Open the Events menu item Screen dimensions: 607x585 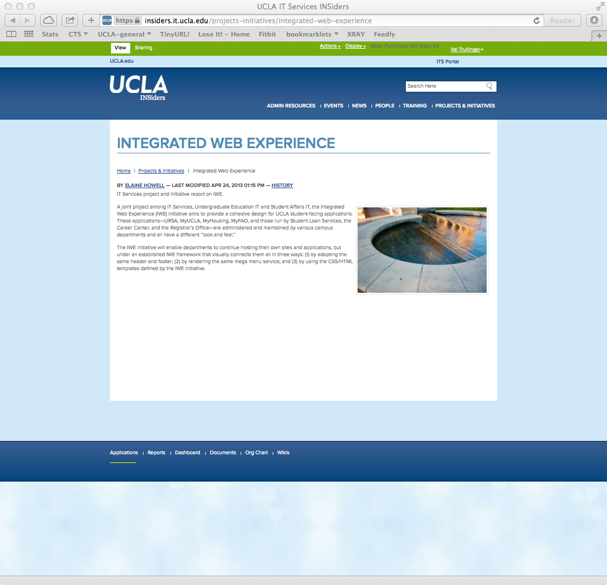tap(333, 106)
